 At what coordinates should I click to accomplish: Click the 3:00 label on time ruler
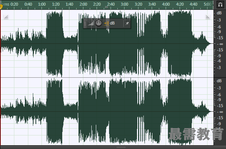(x=125, y=4)
